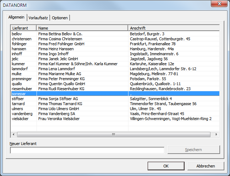
Task: Close the DATANORM dialog window
Action: click(219, 4)
